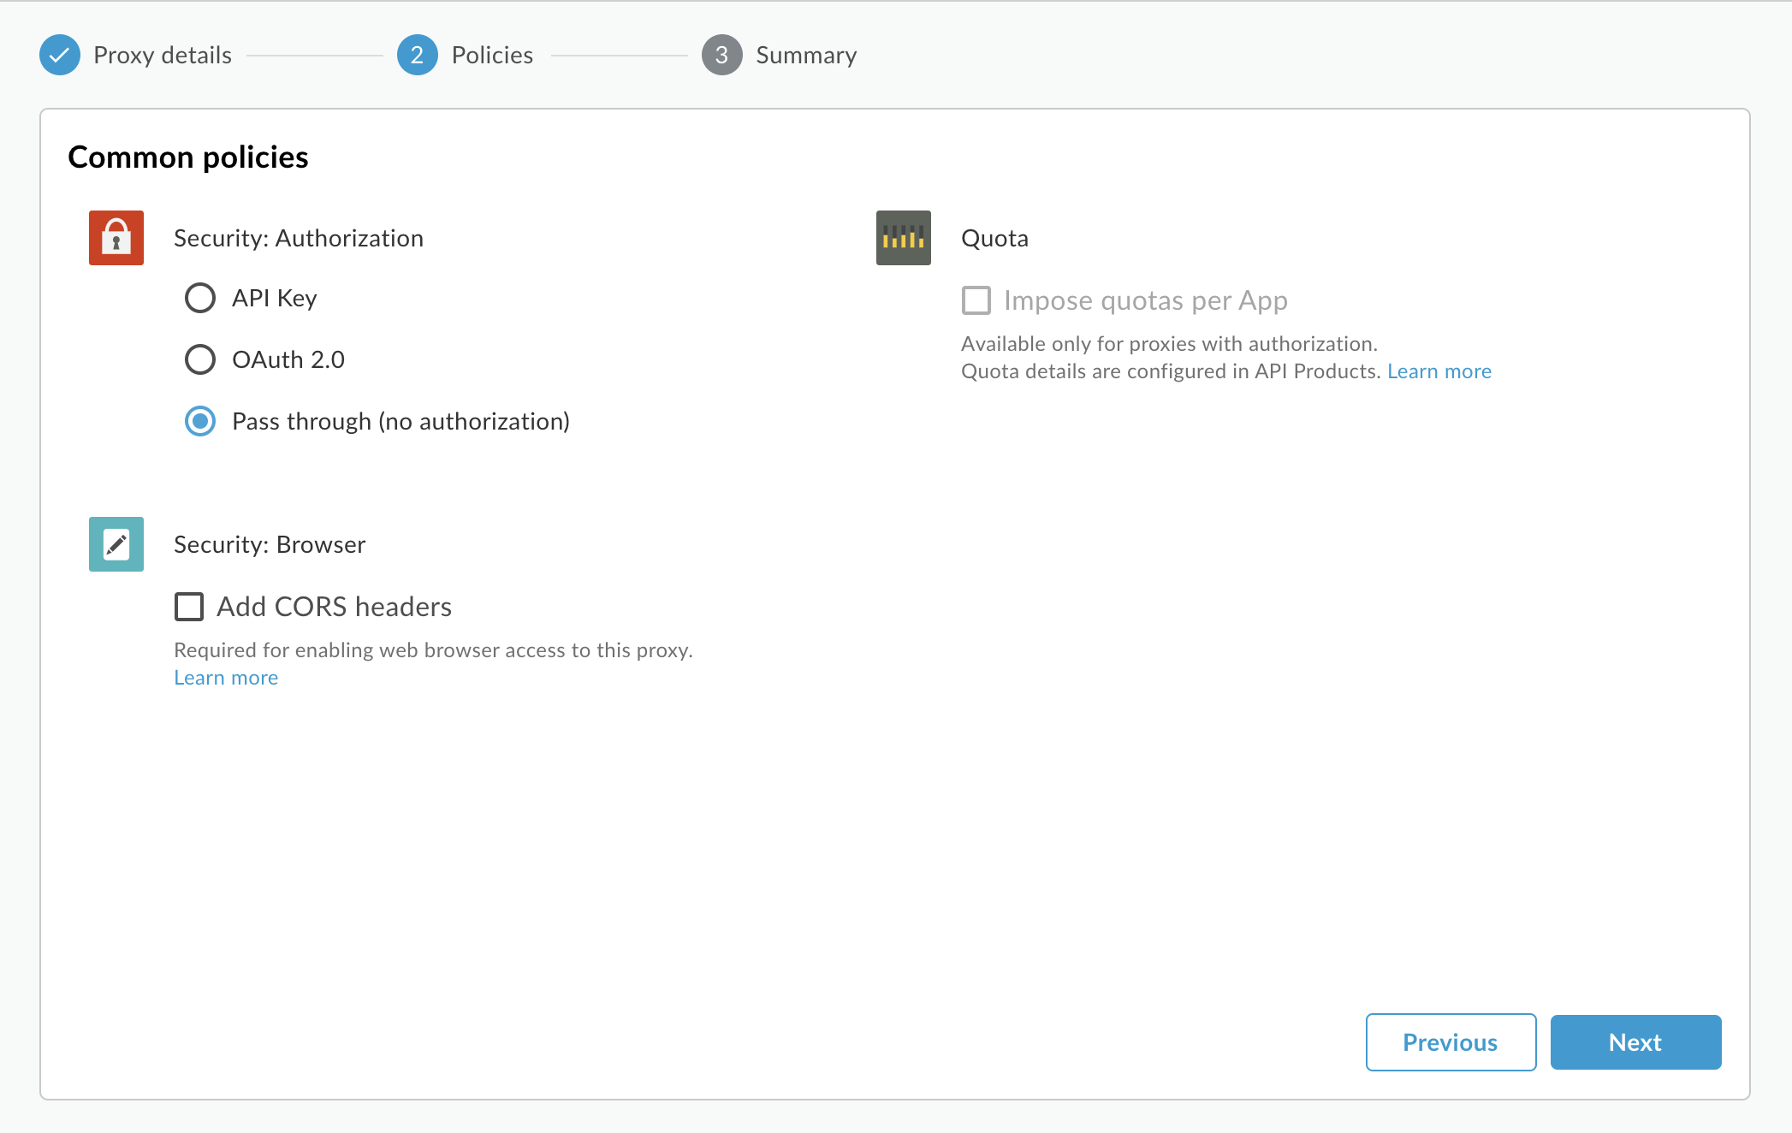Navigate to the Summary tab
1792x1133 pixels.
805,54
